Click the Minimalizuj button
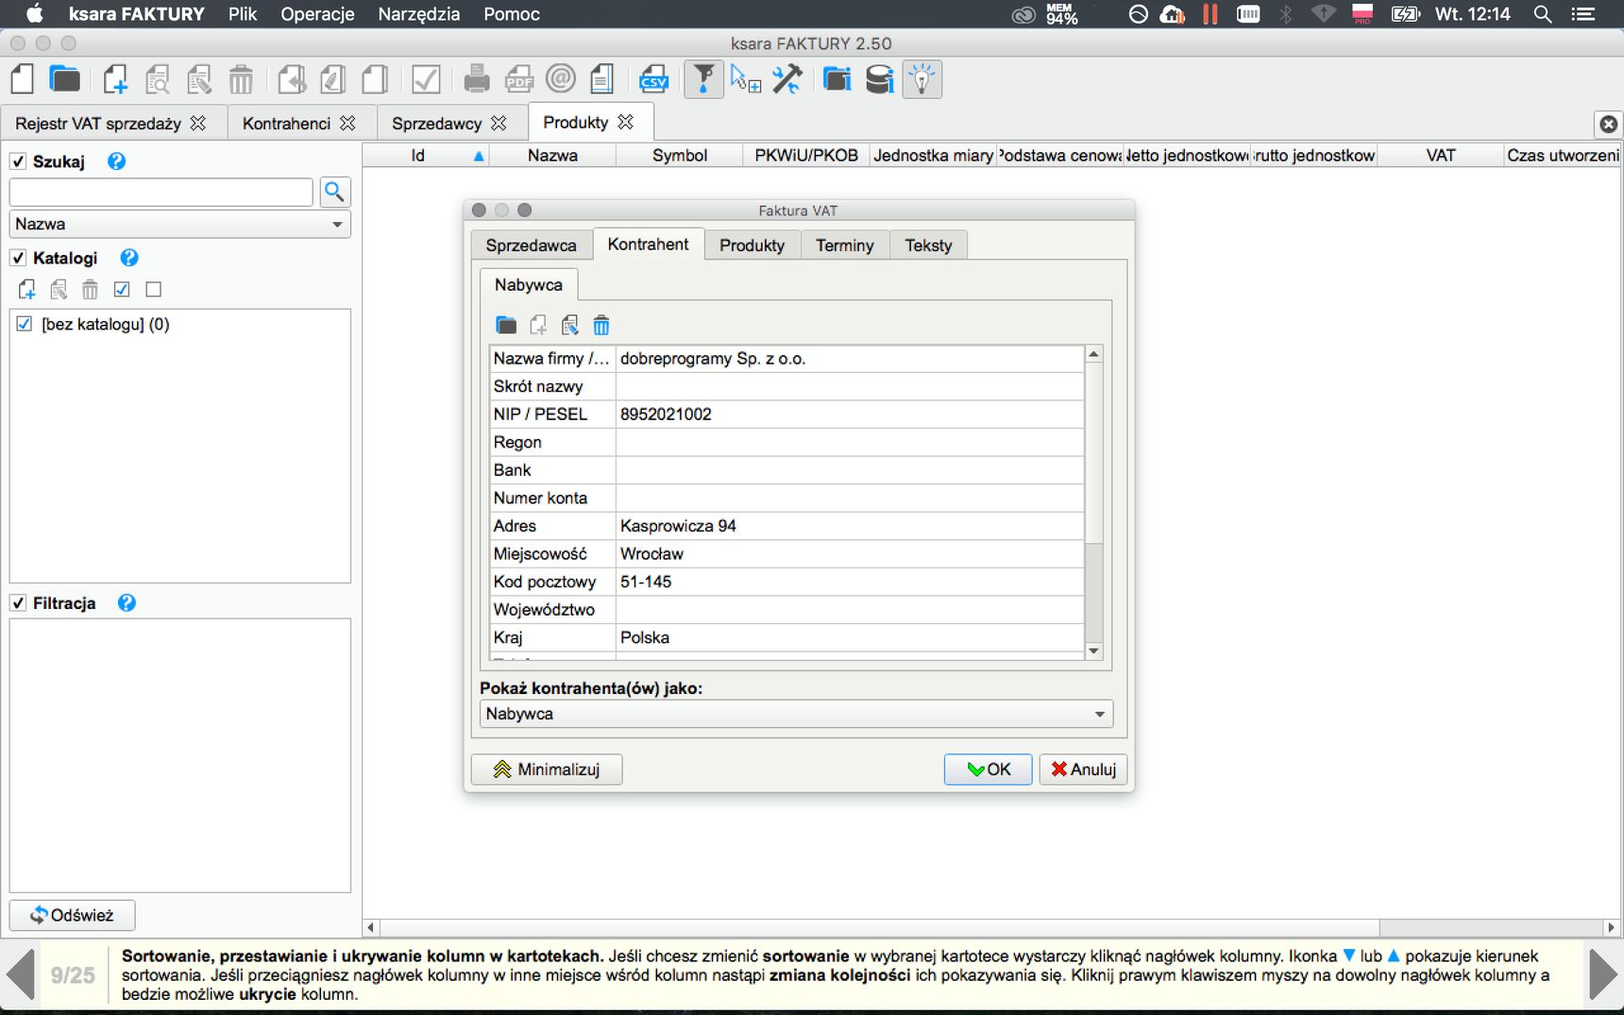 tap(547, 770)
